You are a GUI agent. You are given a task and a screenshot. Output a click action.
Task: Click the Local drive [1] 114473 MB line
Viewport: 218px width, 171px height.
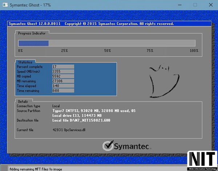point(77,115)
